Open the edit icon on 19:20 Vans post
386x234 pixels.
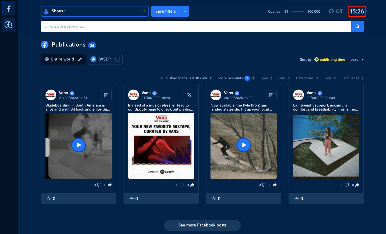[x=189, y=95]
